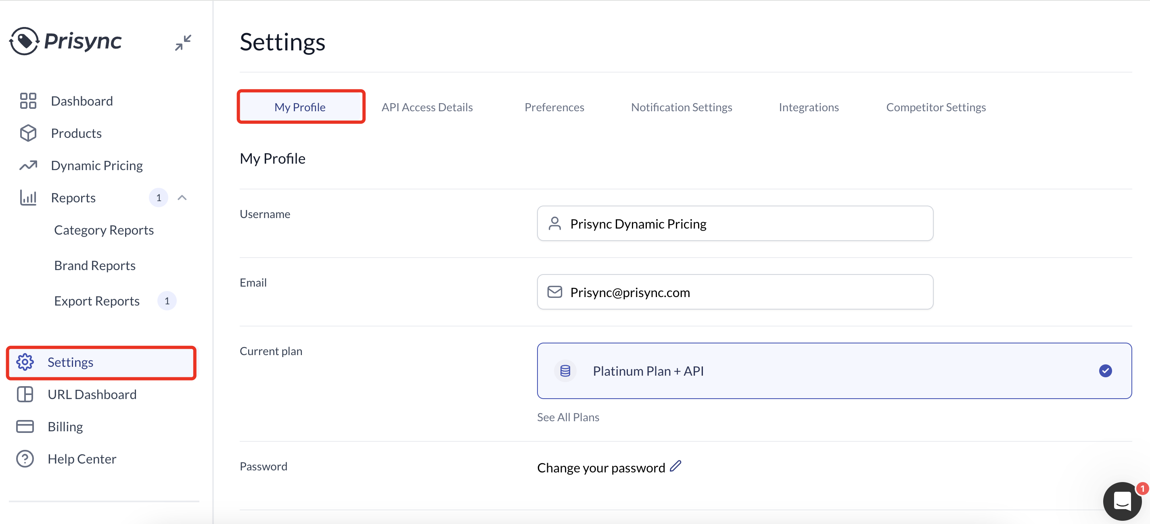This screenshot has width=1150, height=524.
Task: Open Notification Settings tab
Action: coord(681,107)
